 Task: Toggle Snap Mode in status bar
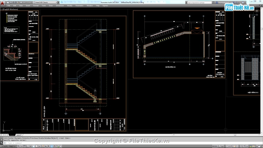pos(22,146)
